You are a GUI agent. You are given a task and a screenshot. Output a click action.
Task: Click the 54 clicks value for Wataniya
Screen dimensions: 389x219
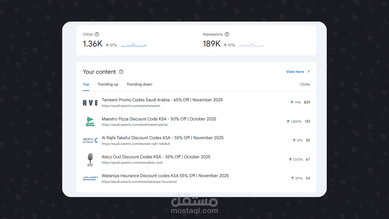(x=308, y=178)
